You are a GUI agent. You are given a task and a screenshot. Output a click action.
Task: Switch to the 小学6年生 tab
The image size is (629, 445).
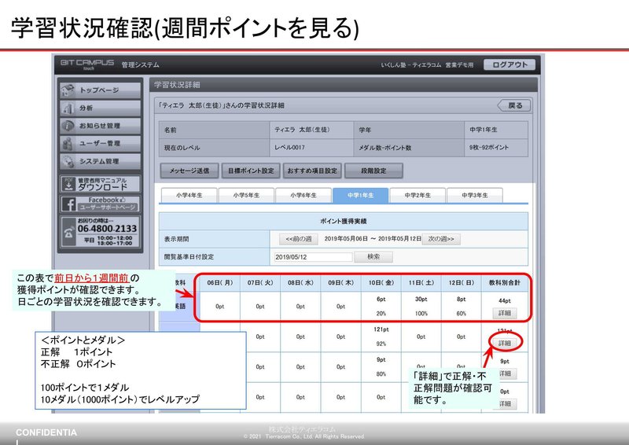click(x=303, y=196)
